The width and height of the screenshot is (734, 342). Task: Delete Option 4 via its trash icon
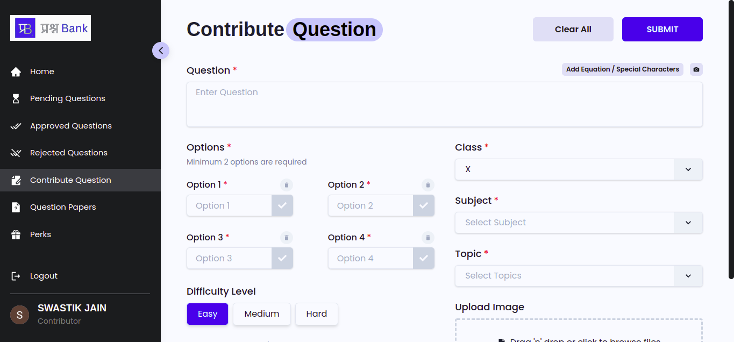point(428,238)
